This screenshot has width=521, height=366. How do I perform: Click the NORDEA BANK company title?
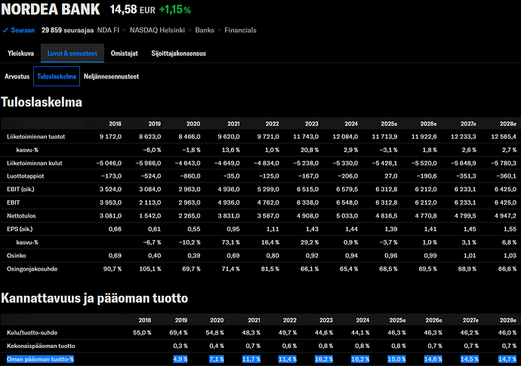click(x=51, y=9)
